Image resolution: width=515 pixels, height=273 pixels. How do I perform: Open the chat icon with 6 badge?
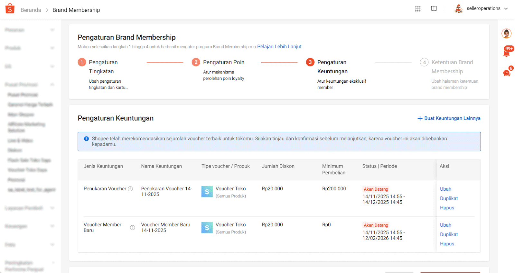tap(507, 72)
